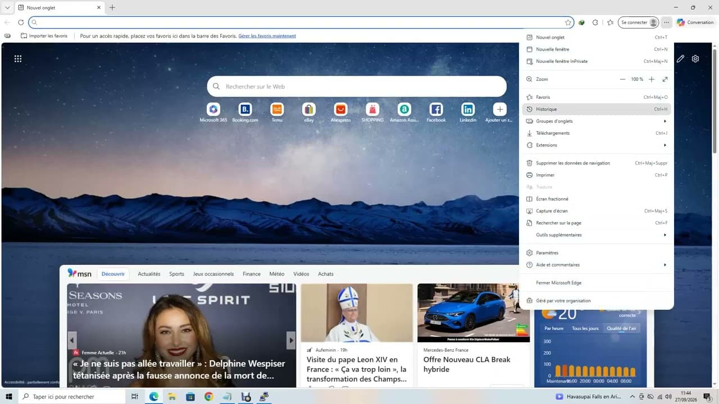Expand Extensions submenu
This screenshot has width=719, height=404.
(x=597, y=145)
